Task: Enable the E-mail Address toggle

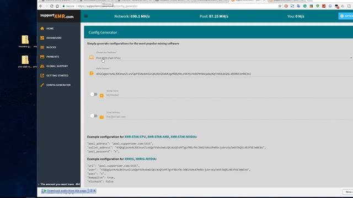Action: [x=93, y=116]
